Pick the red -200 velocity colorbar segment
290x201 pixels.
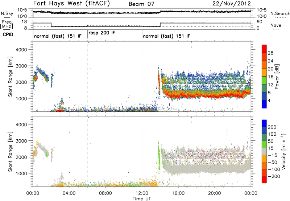pyautogui.click(x=264, y=180)
